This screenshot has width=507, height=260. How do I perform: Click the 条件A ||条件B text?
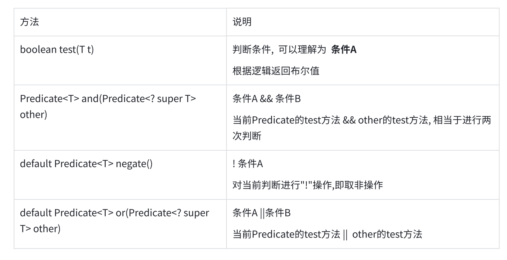(261, 213)
